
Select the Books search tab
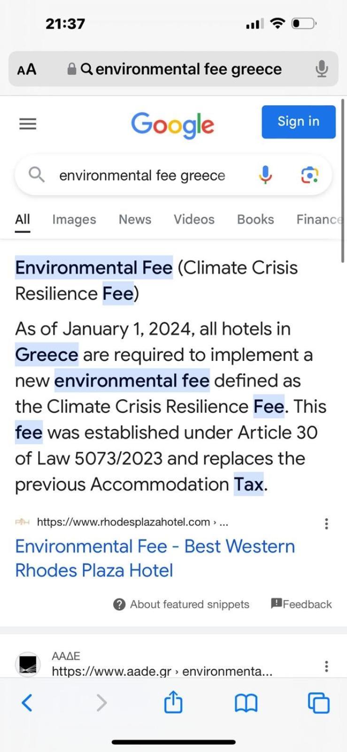[255, 219]
